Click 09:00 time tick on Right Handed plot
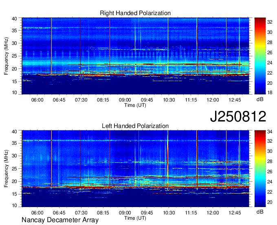 pyautogui.click(x=125, y=100)
